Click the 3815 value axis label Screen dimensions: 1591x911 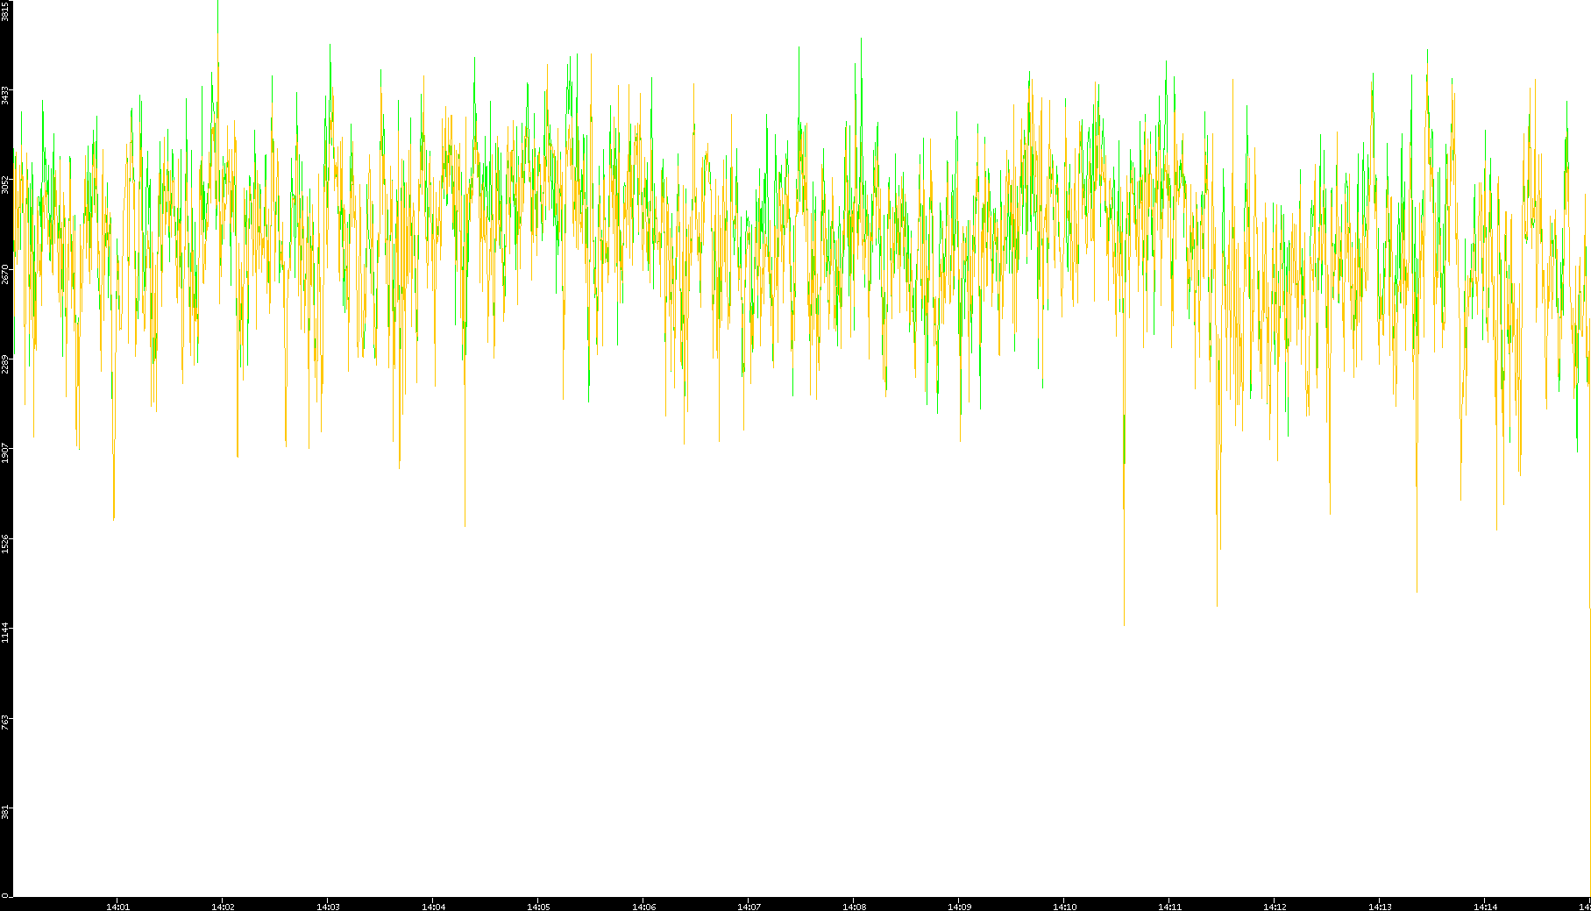coord(5,11)
